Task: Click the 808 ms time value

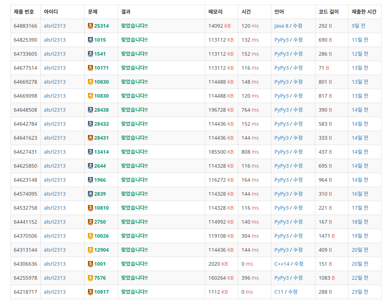Action: tap(250, 152)
